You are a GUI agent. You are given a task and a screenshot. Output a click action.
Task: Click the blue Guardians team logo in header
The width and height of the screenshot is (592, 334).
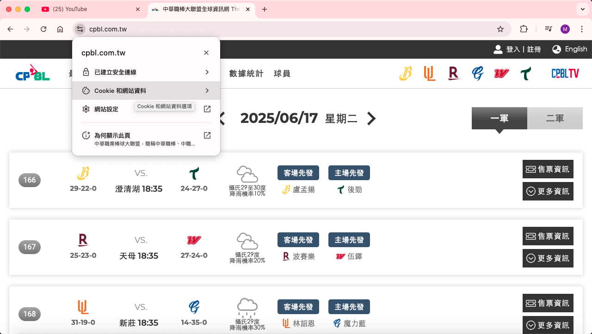(x=477, y=73)
